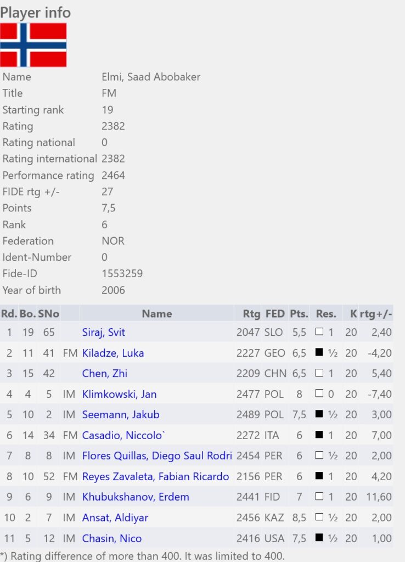This screenshot has width=405, height=562.
Task: Open Chasin, Nico player page
Action: point(112,538)
